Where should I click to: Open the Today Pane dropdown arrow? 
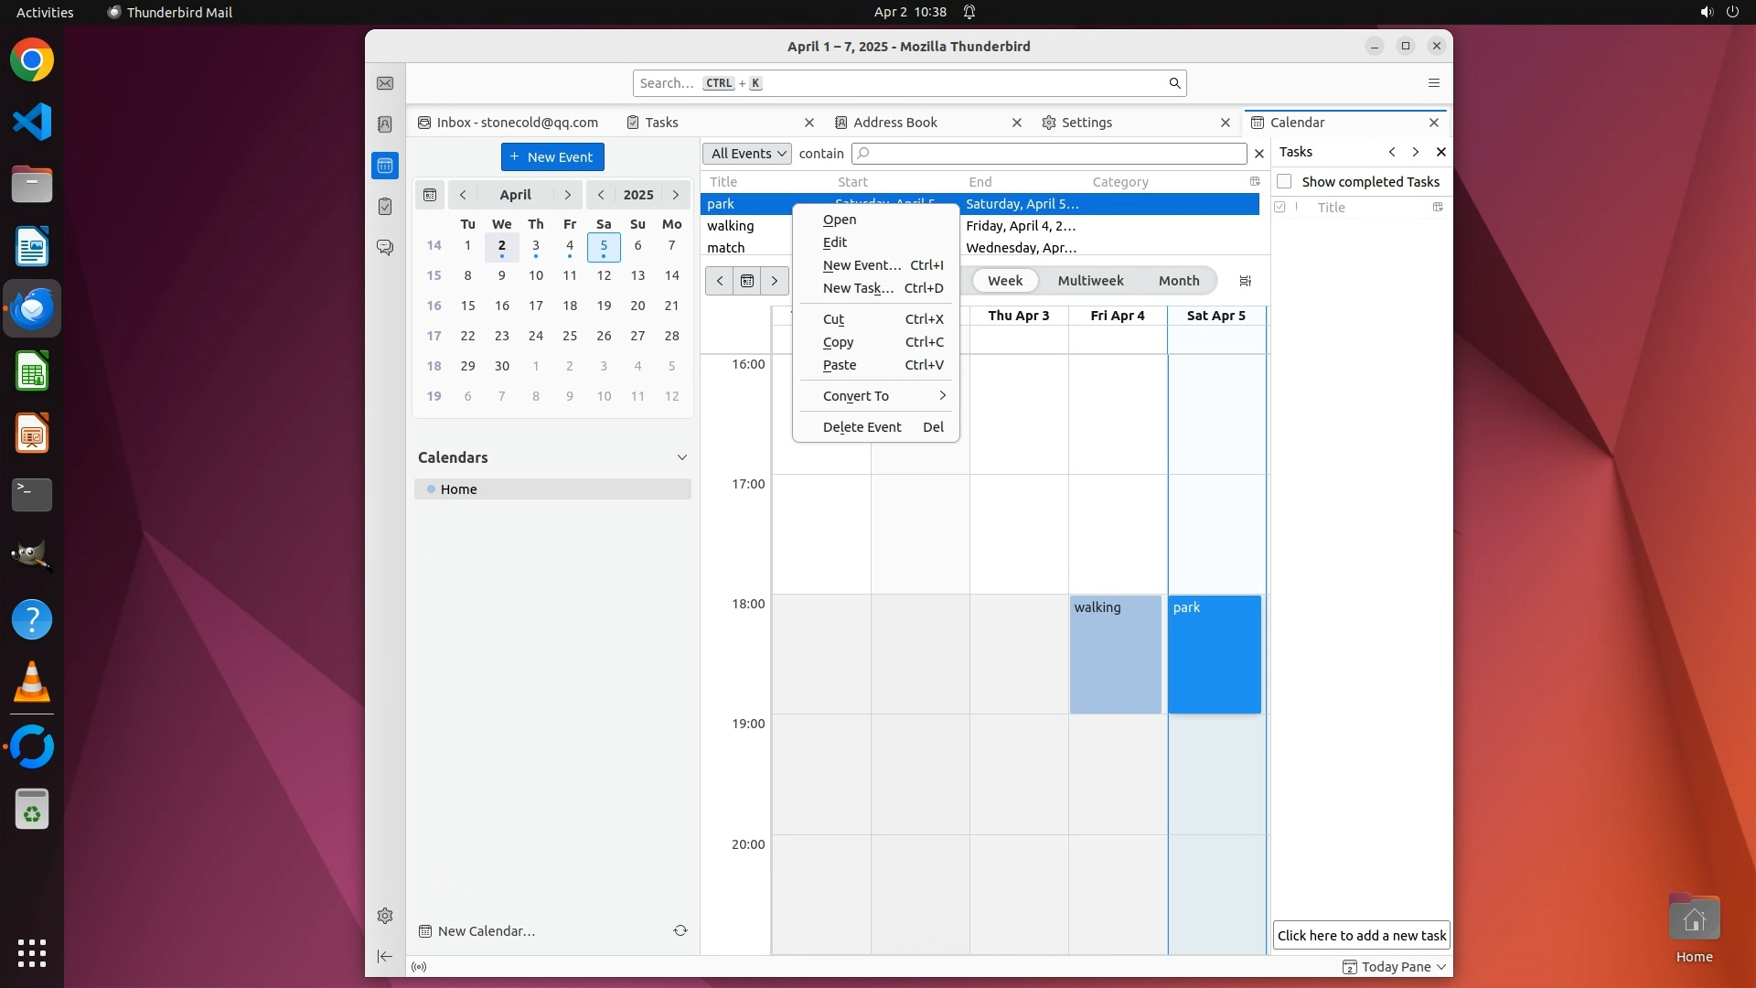coord(1441,967)
